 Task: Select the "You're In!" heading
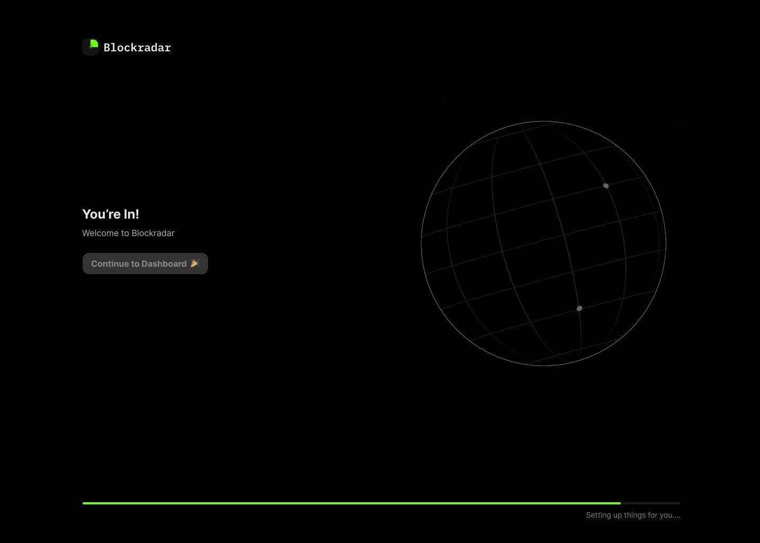click(x=111, y=214)
